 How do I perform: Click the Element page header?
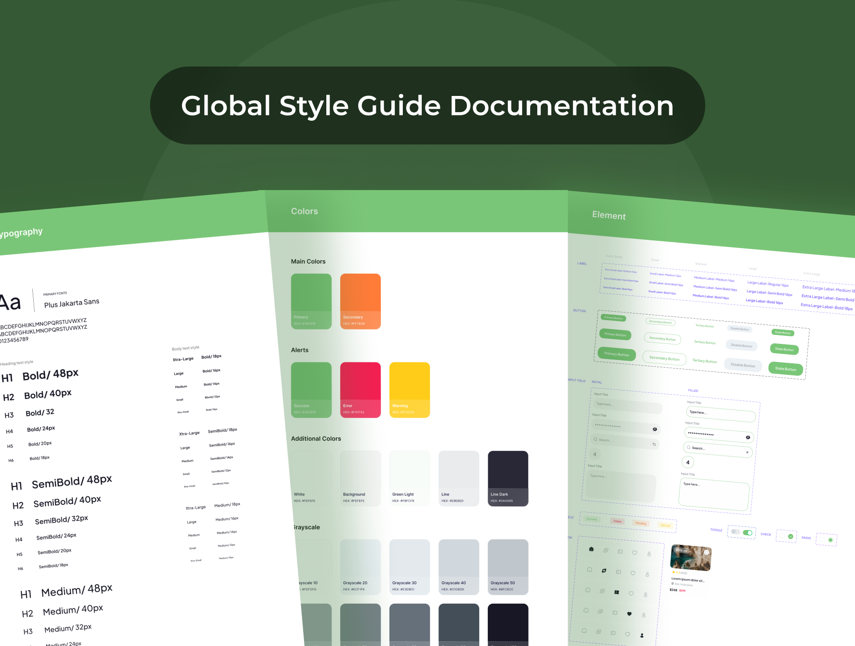click(608, 216)
